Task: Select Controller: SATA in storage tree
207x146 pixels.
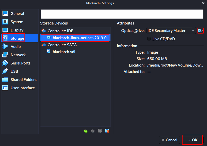Action: point(75,45)
